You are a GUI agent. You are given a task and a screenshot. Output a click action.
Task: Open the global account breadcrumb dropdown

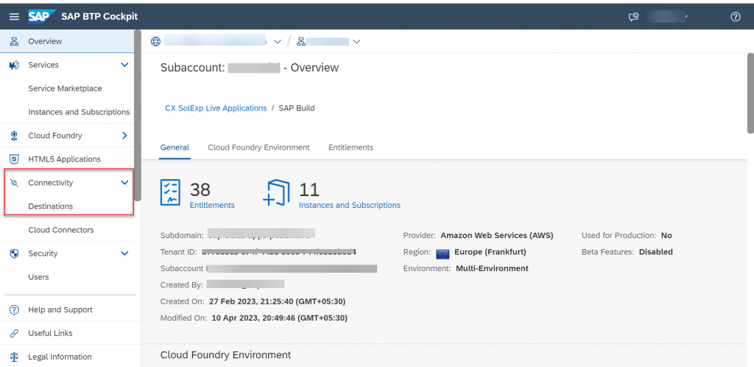[278, 42]
